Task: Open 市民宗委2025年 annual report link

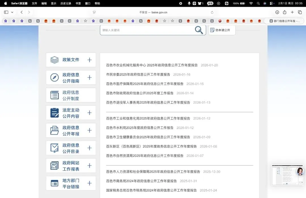Action: point(138,74)
